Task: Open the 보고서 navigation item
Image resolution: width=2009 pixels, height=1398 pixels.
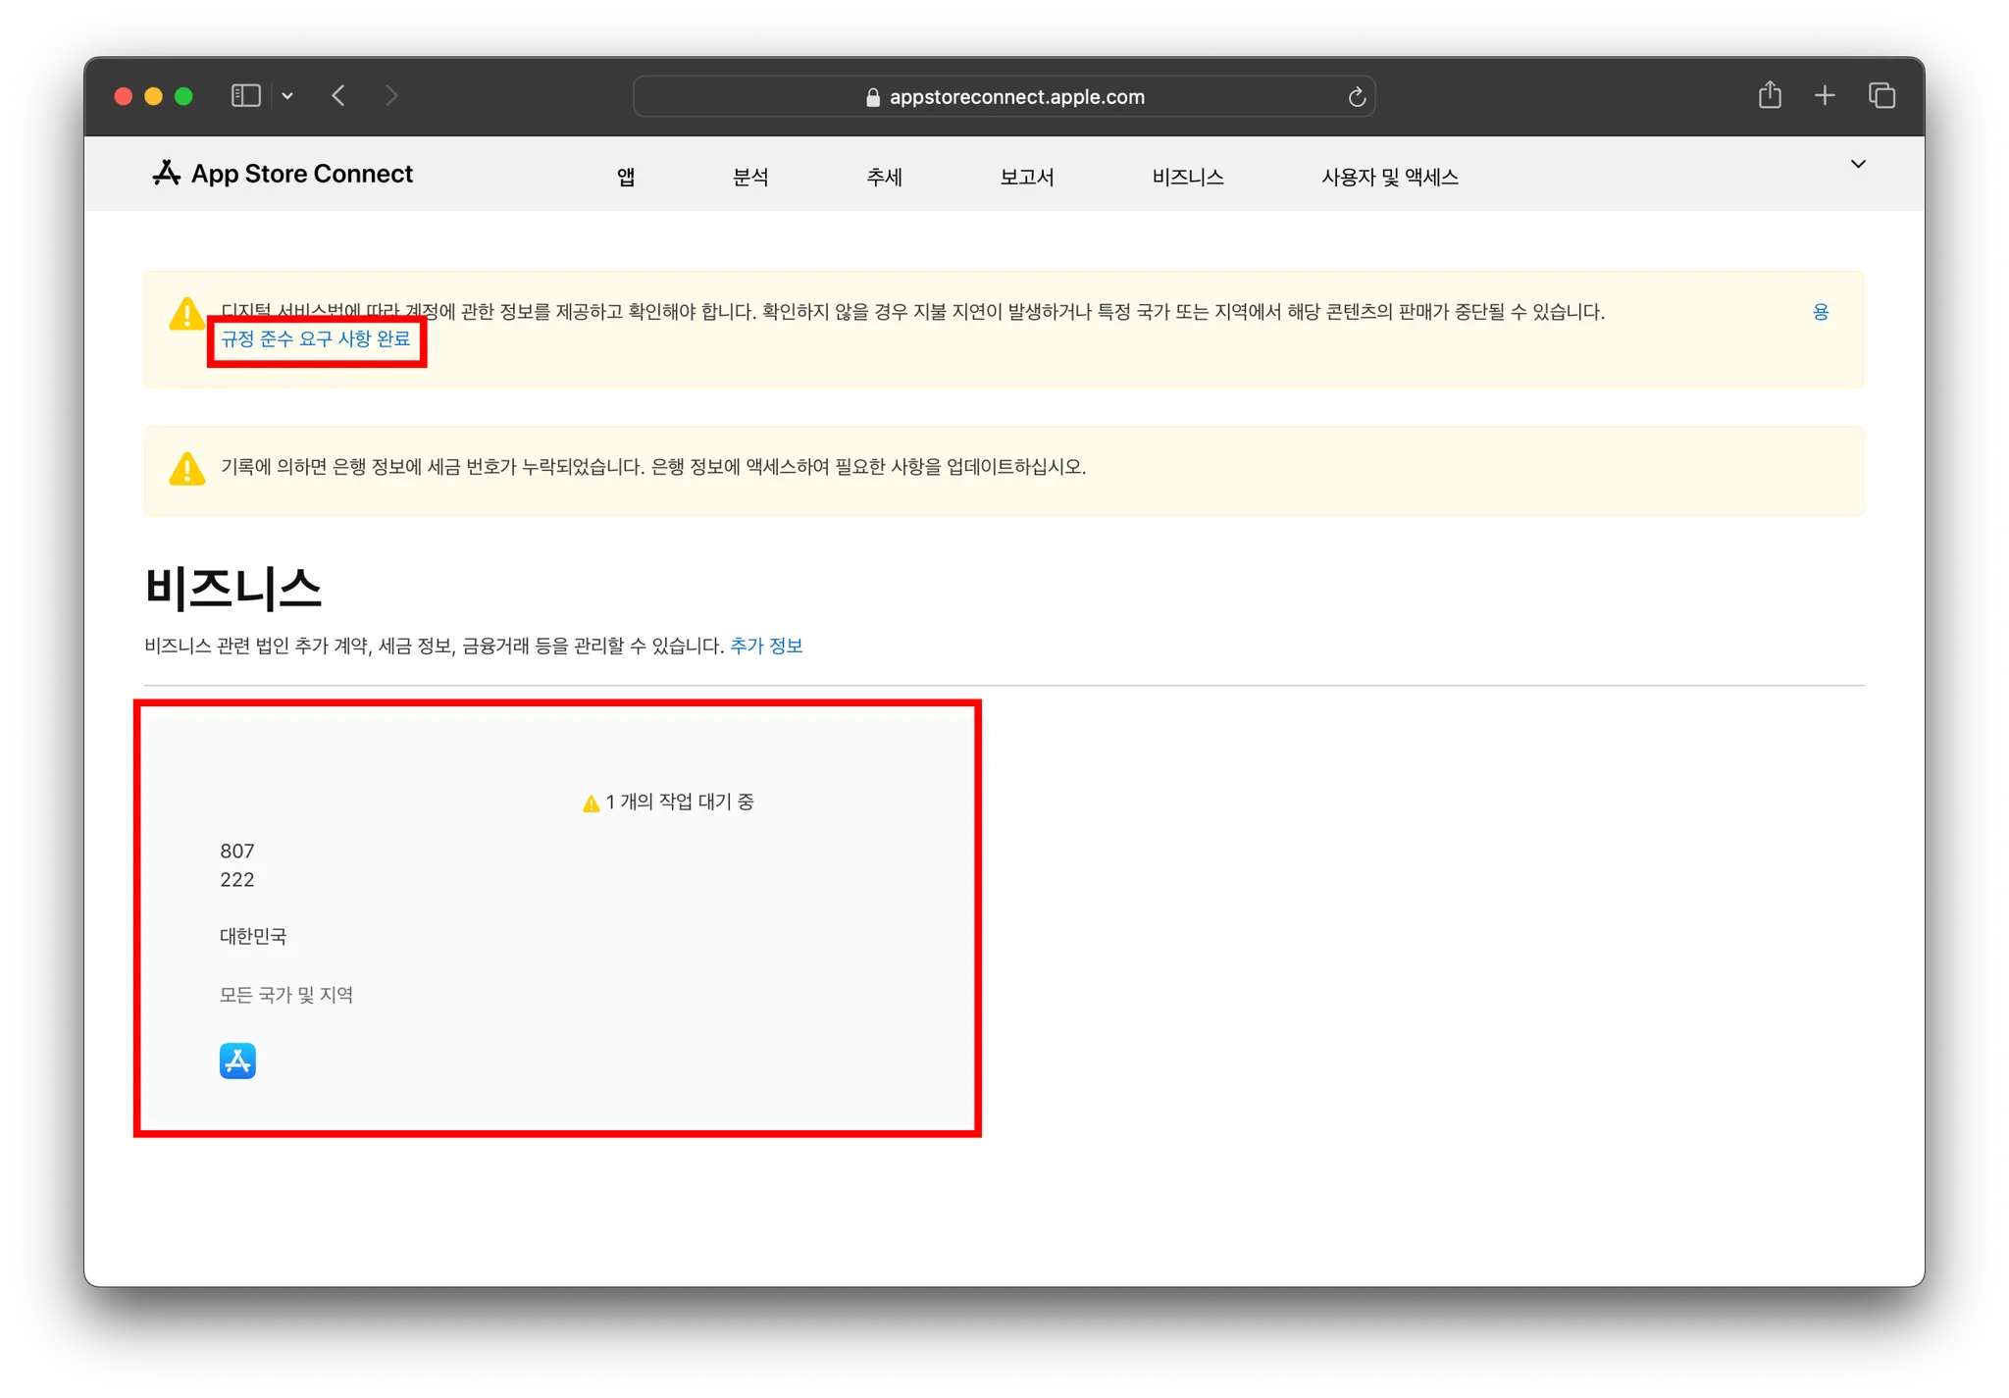Action: coord(1026,177)
